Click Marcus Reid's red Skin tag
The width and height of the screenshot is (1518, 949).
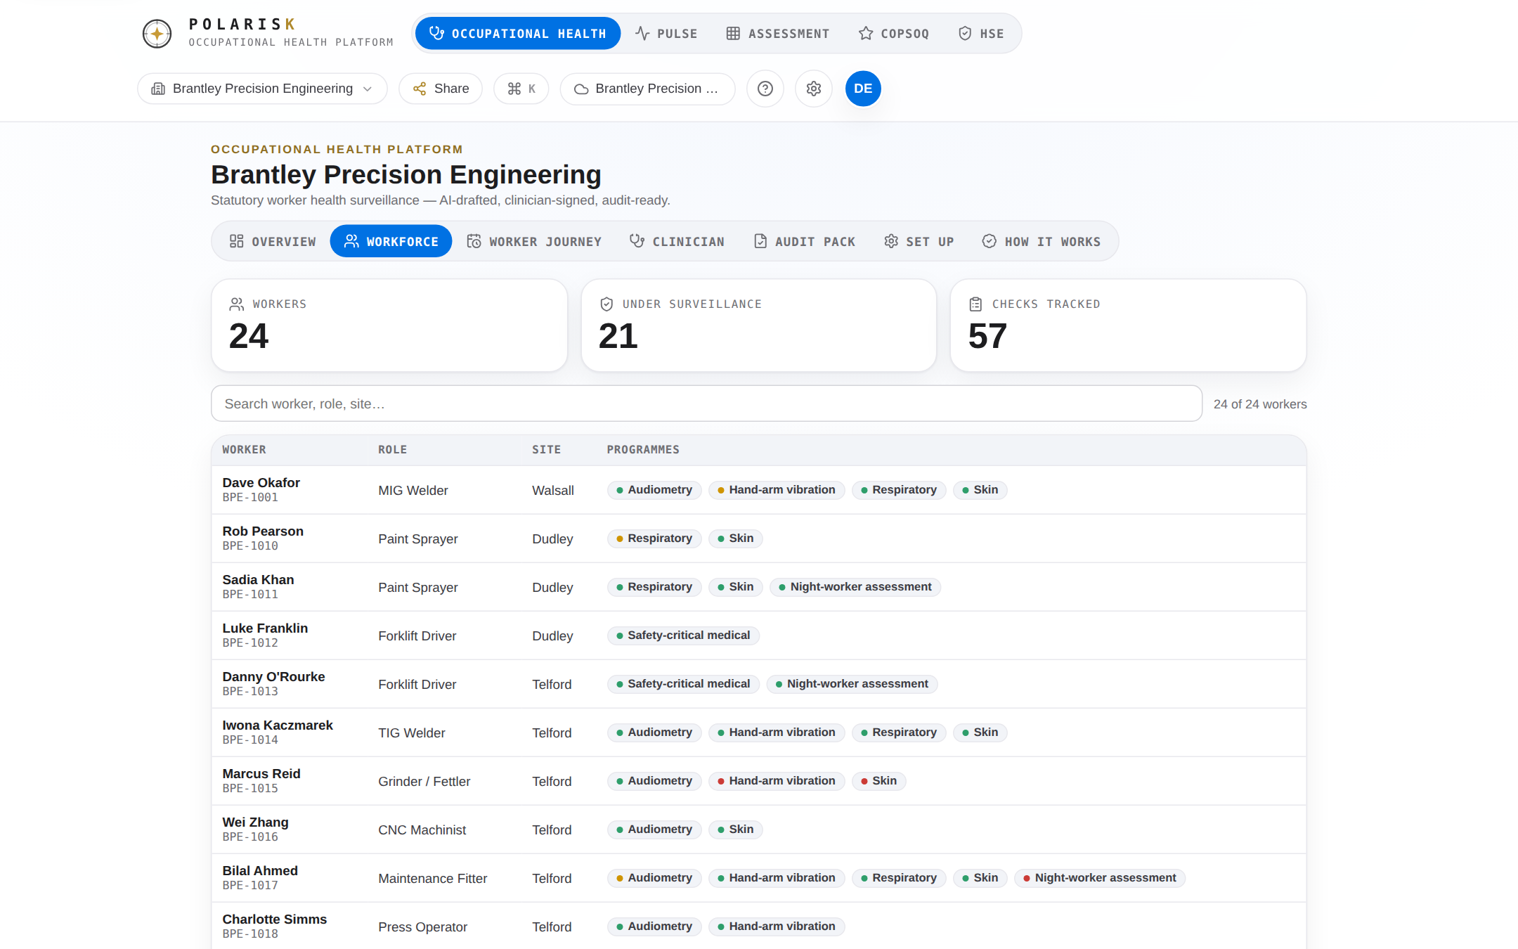pyautogui.click(x=879, y=781)
